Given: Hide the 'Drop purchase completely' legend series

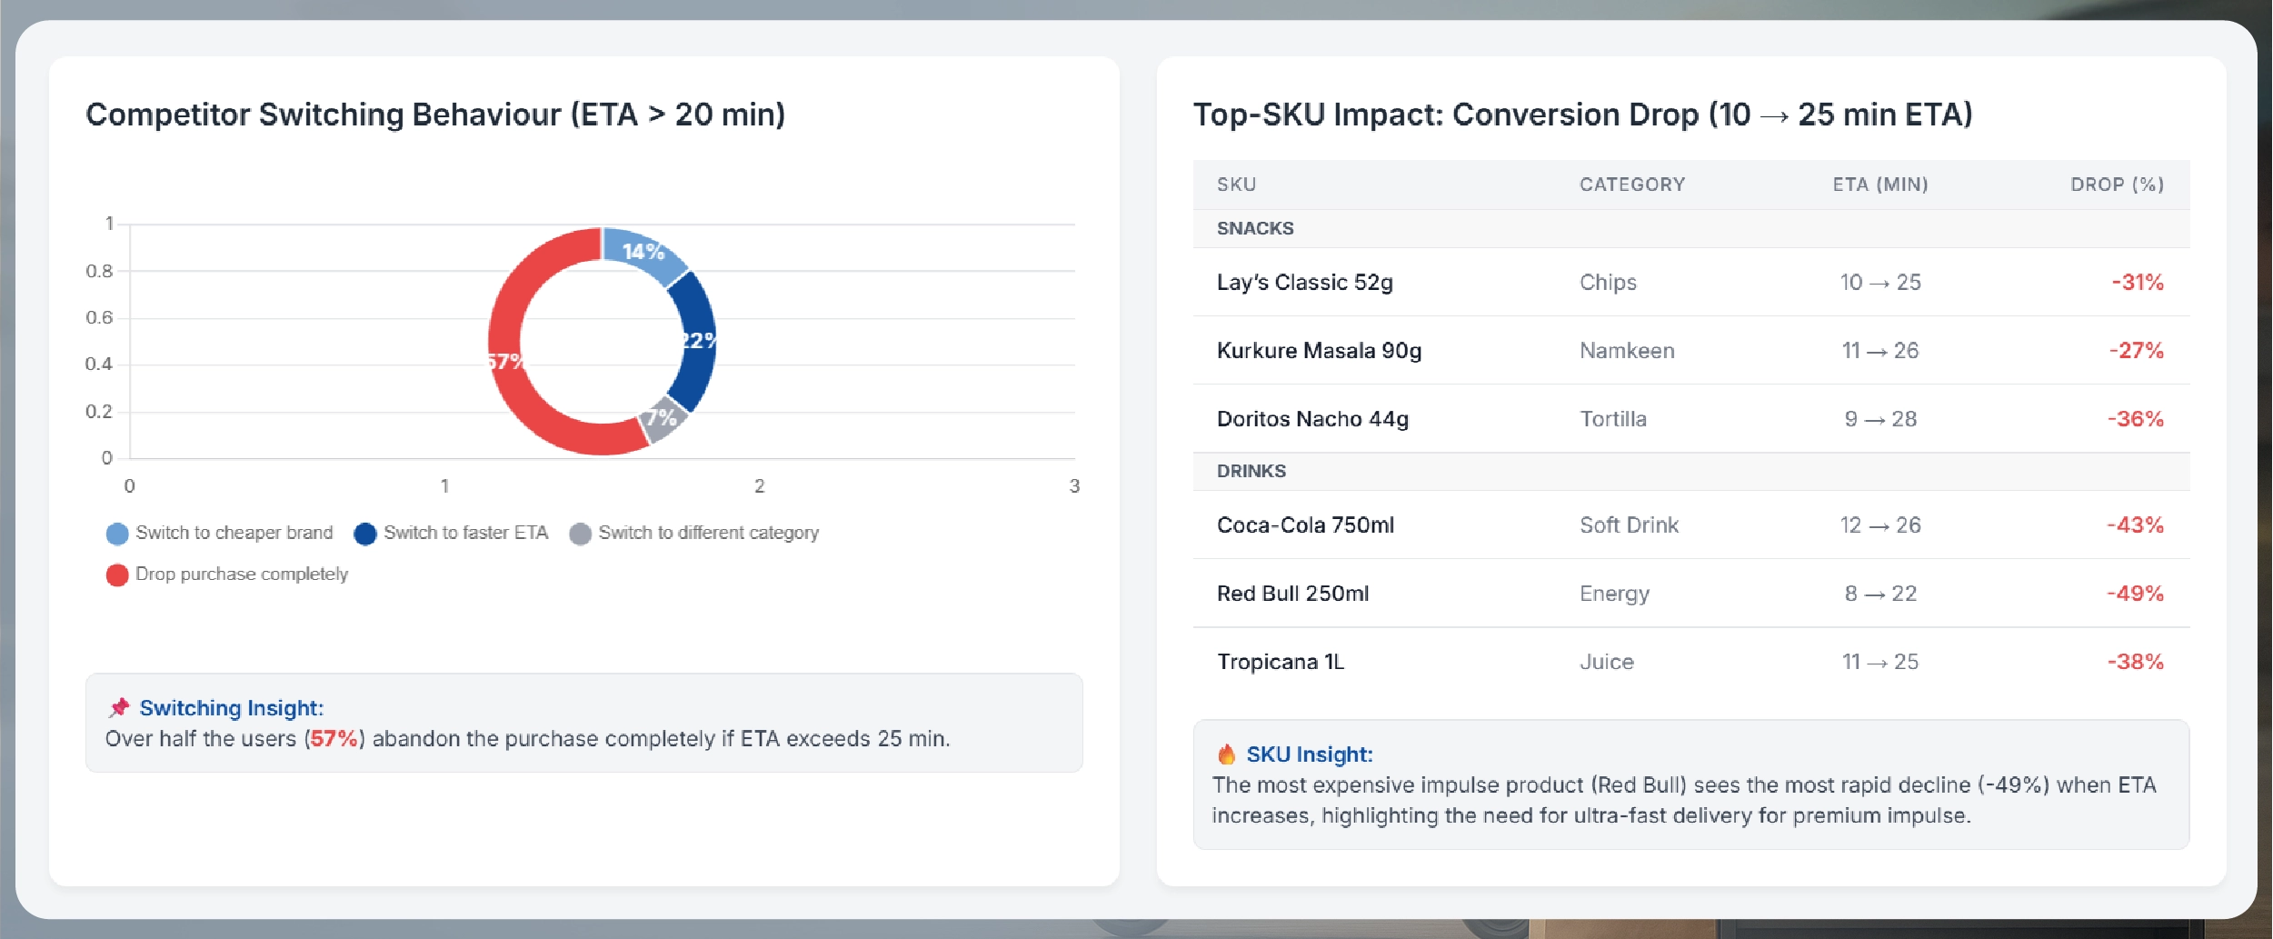Looking at the screenshot, I should (226, 574).
